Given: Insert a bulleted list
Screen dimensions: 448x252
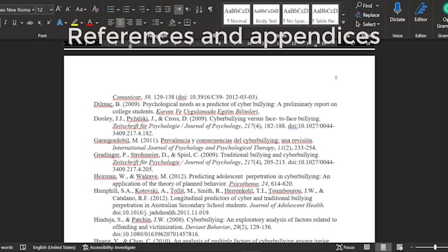Looking at the screenshot, I should coord(111,9).
